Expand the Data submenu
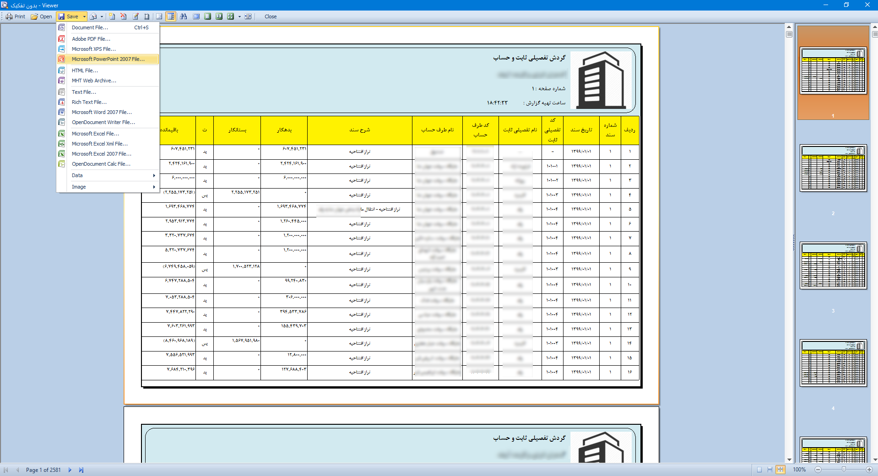This screenshot has height=476, width=878. pos(108,175)
